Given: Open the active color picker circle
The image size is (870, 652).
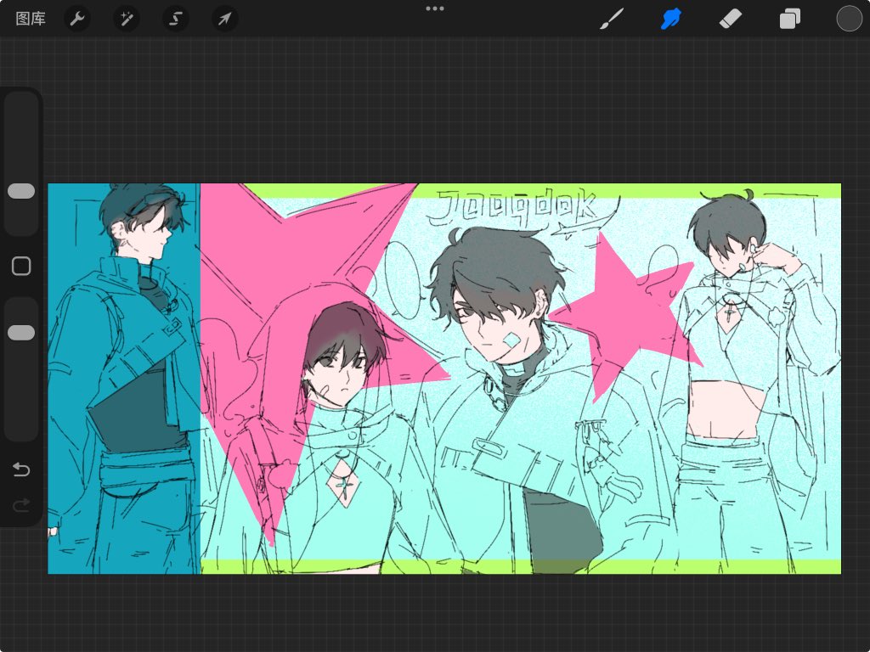Looking at the screenshot, I should click(x=849, y=19).
